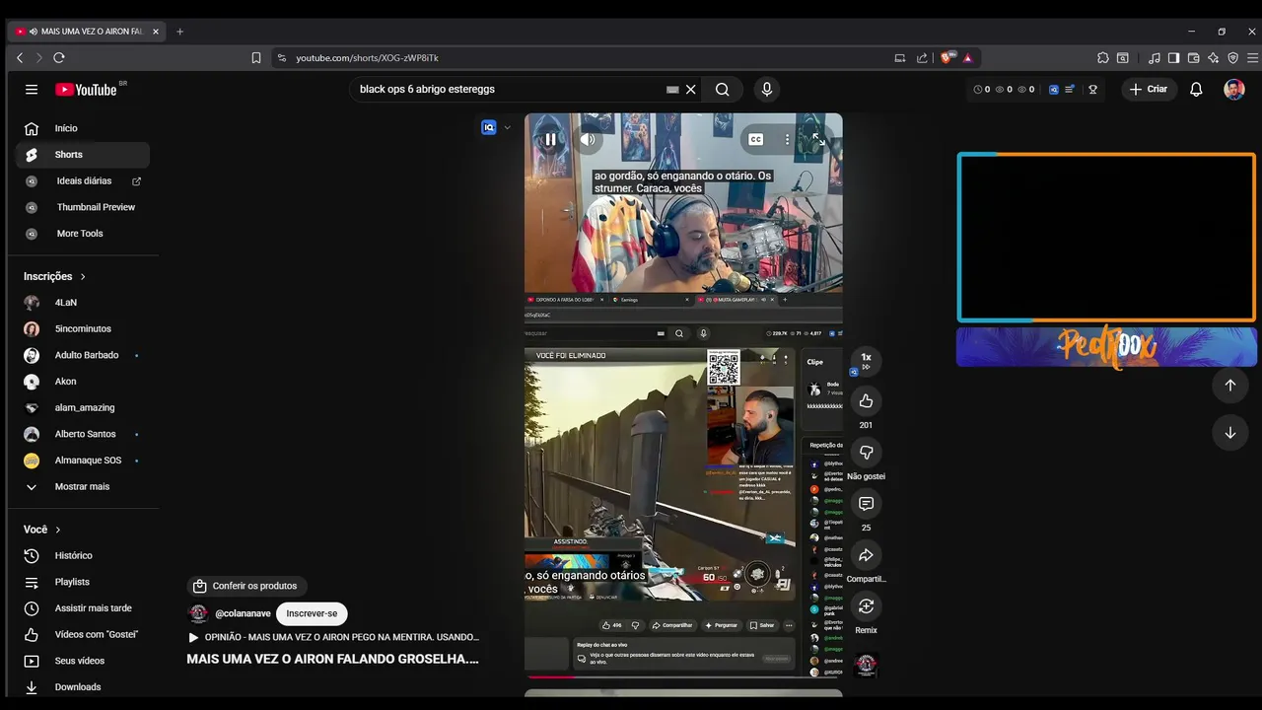
Task: Go to the previous Short with up arrow
Action: click(x=1229, y=385)
